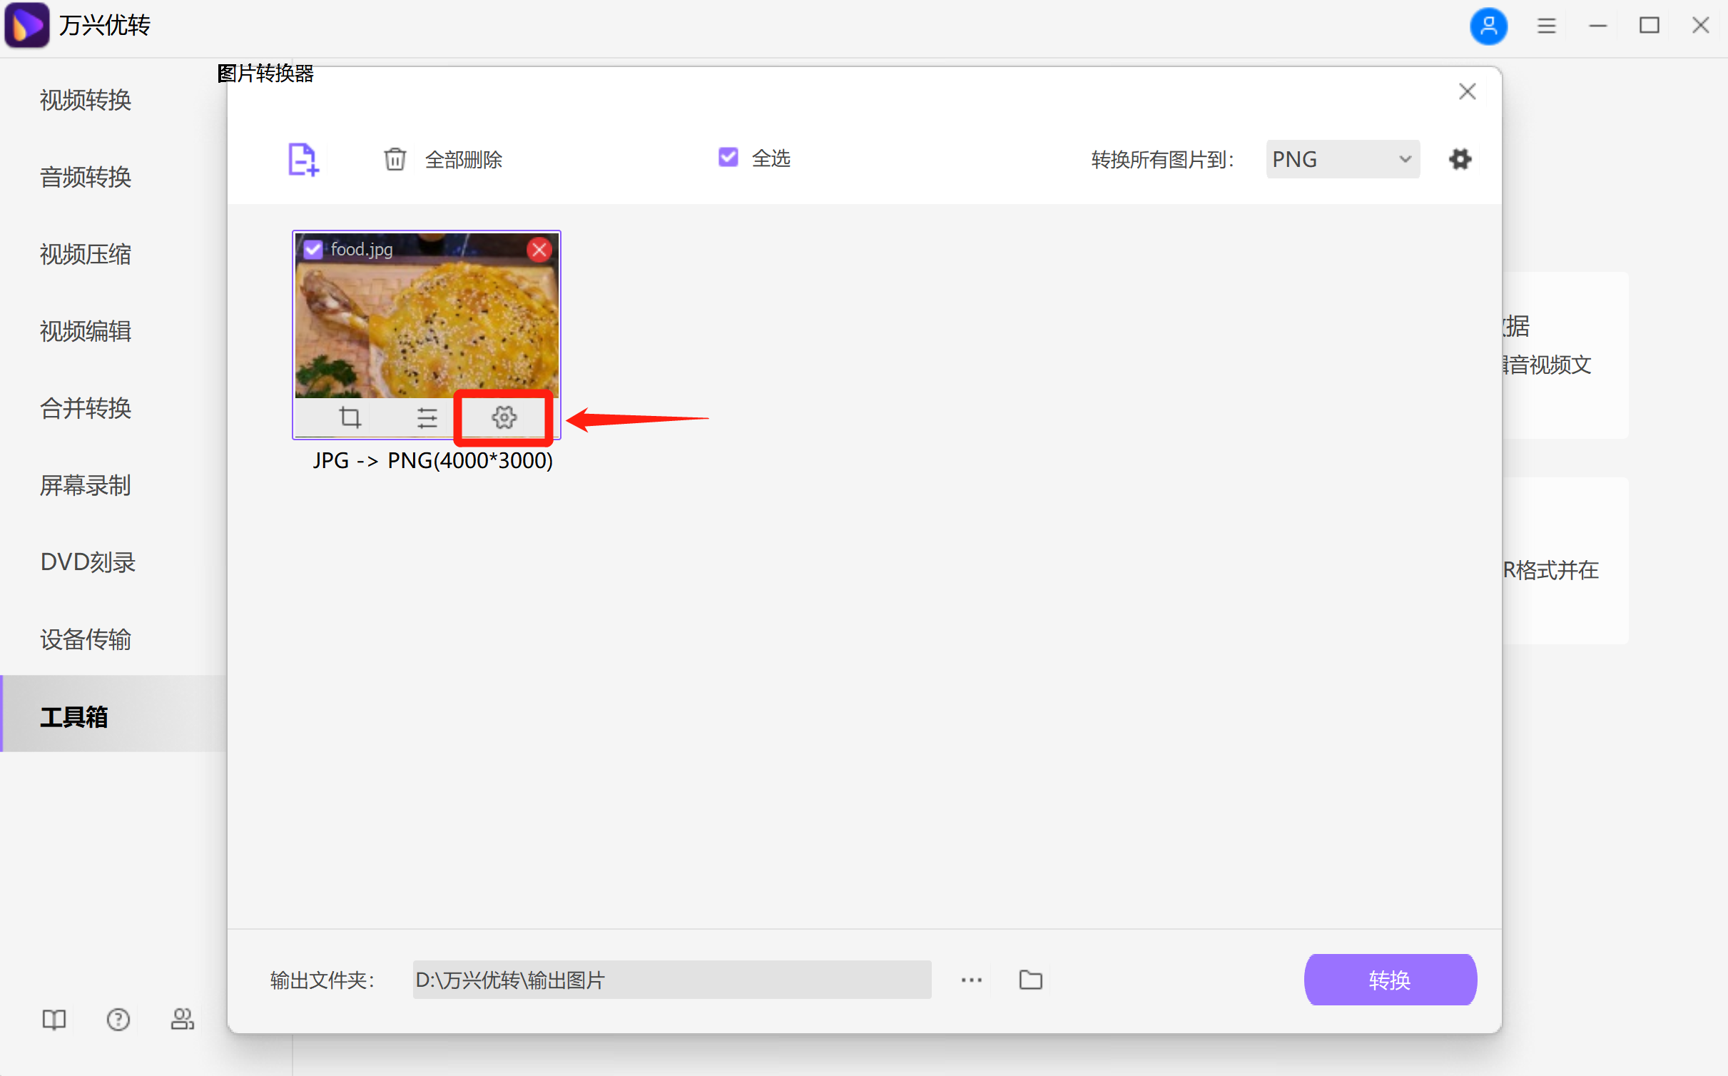Open the user guide book icon
The image size is (1728, 1076).
click(54, 1019)
